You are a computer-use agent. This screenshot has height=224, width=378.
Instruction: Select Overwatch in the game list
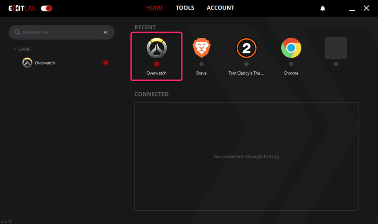(x=63, y=63)
